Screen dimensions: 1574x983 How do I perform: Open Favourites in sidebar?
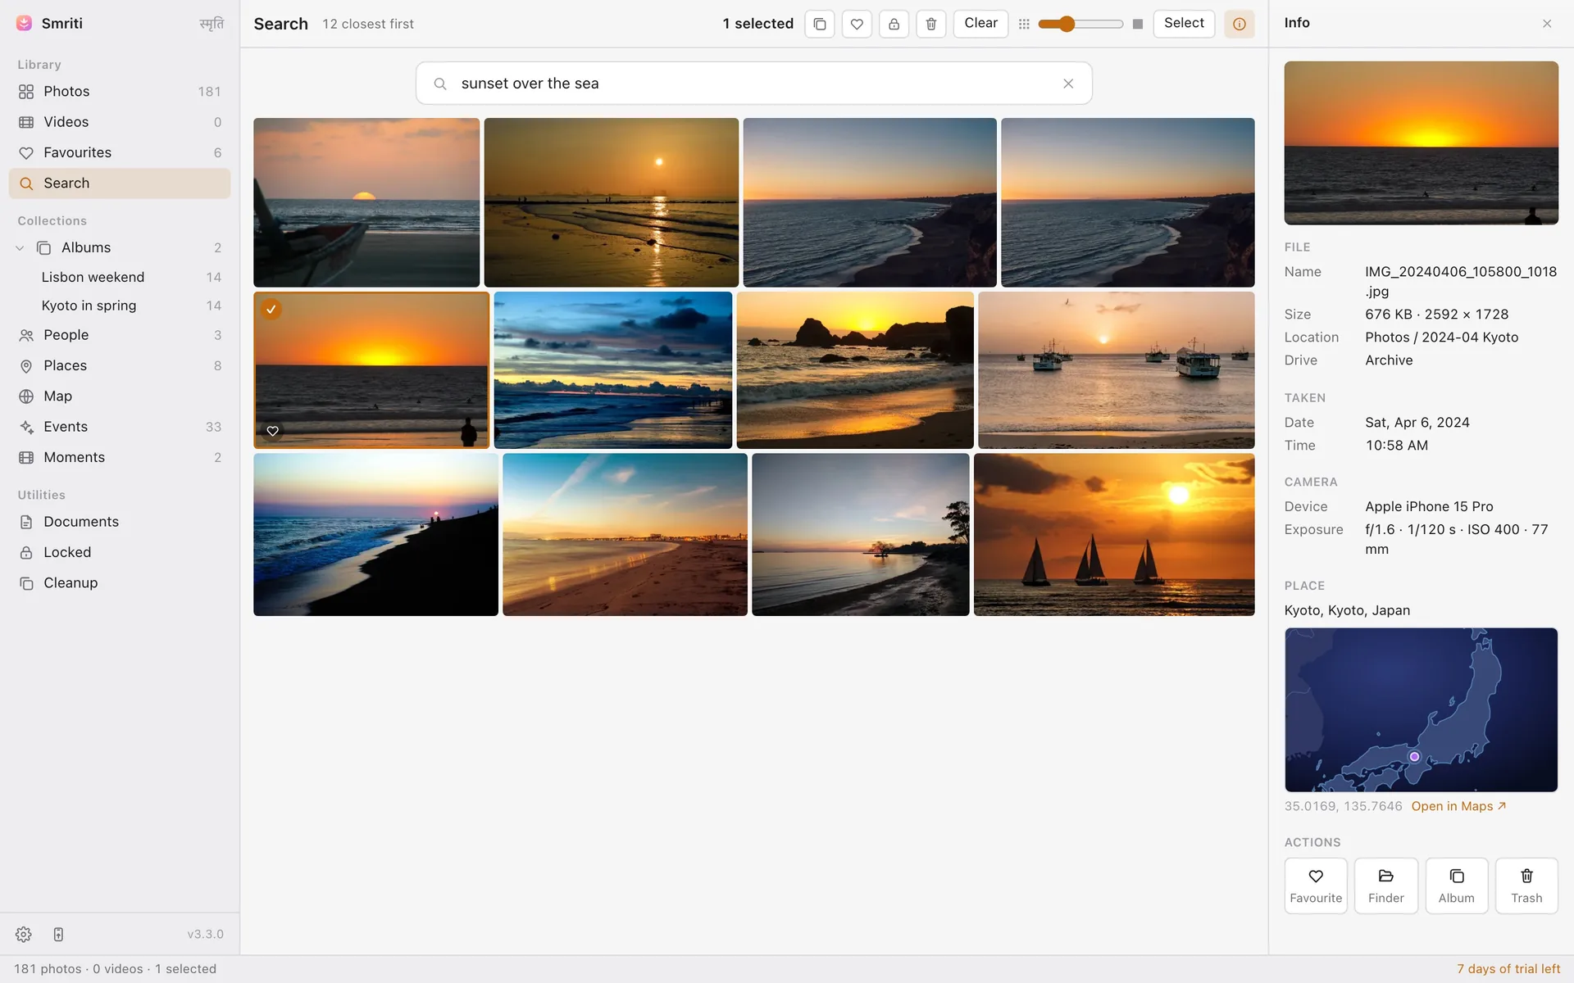click(x=120, y=152)
